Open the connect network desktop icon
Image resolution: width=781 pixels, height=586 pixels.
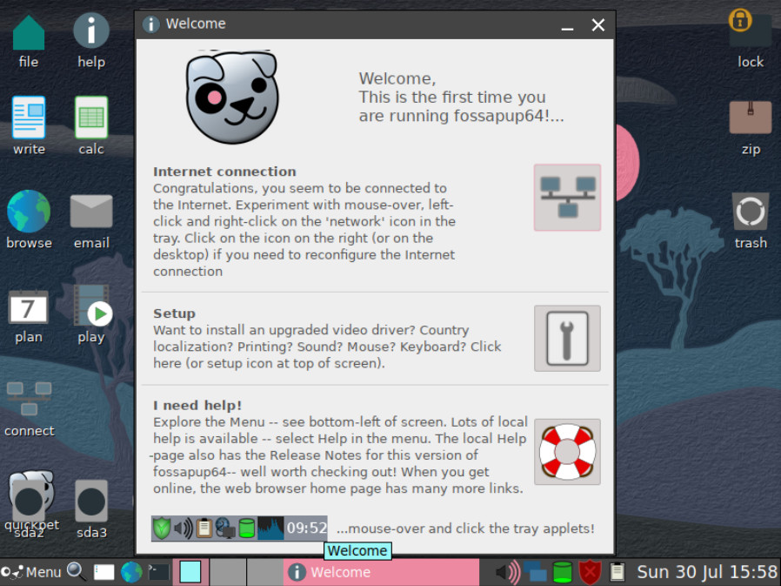coord(29,399)
